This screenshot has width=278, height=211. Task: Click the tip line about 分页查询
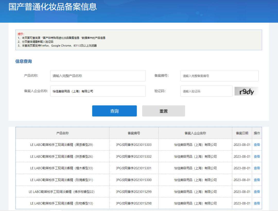(x=36, y=42)
